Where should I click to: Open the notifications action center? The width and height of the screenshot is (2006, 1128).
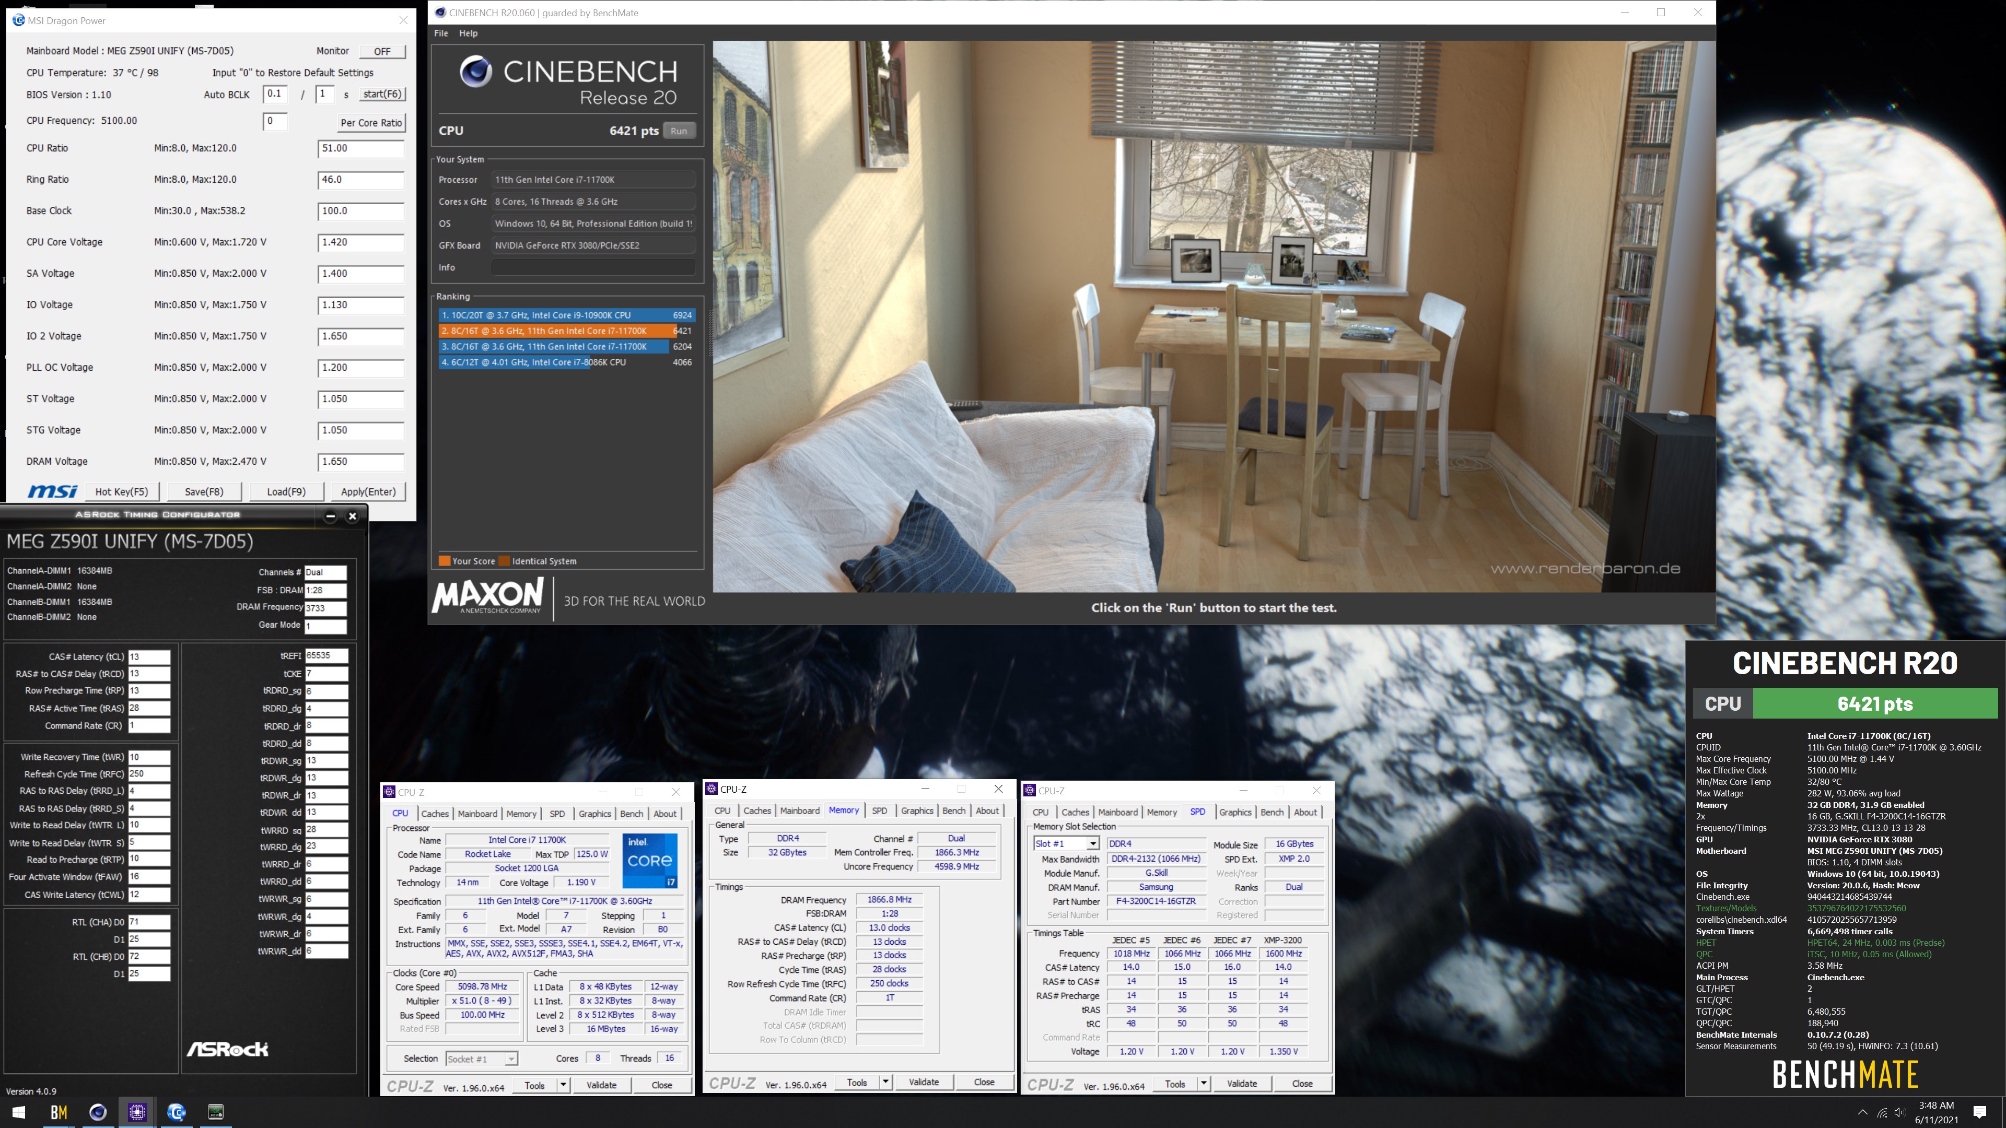coord(1980,1112)
